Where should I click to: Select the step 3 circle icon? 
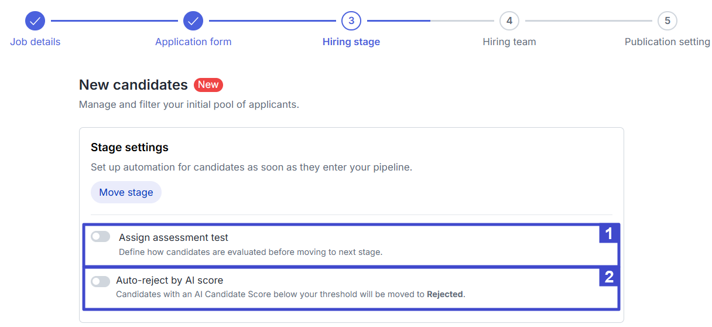pos(351,21)
